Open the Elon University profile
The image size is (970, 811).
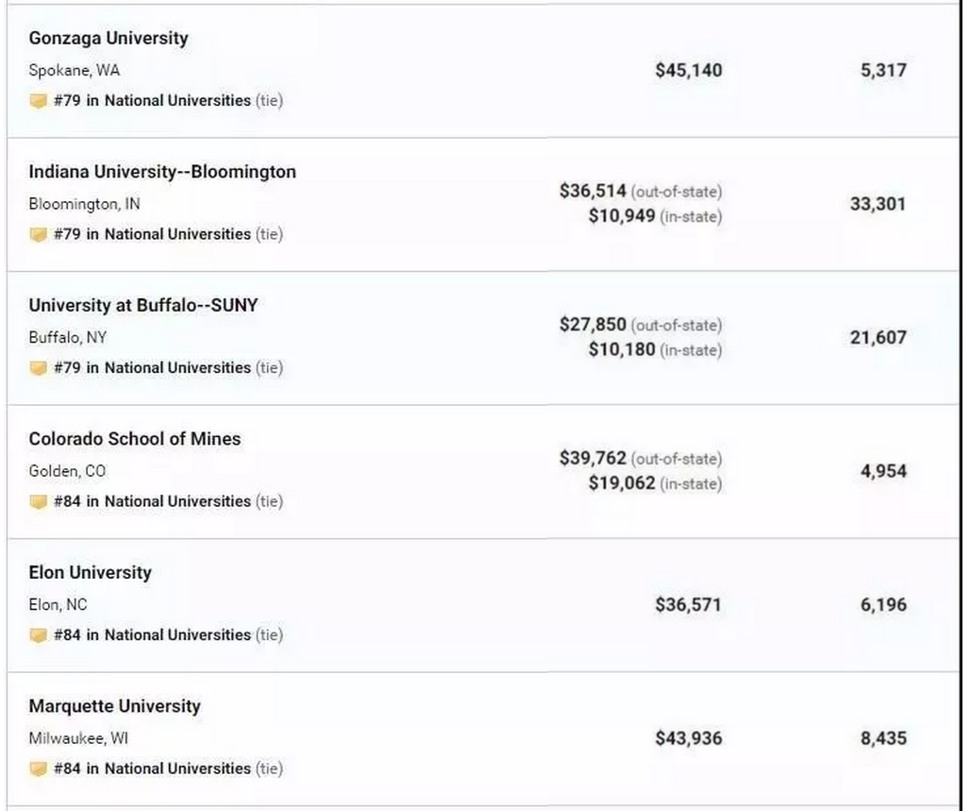90,573
